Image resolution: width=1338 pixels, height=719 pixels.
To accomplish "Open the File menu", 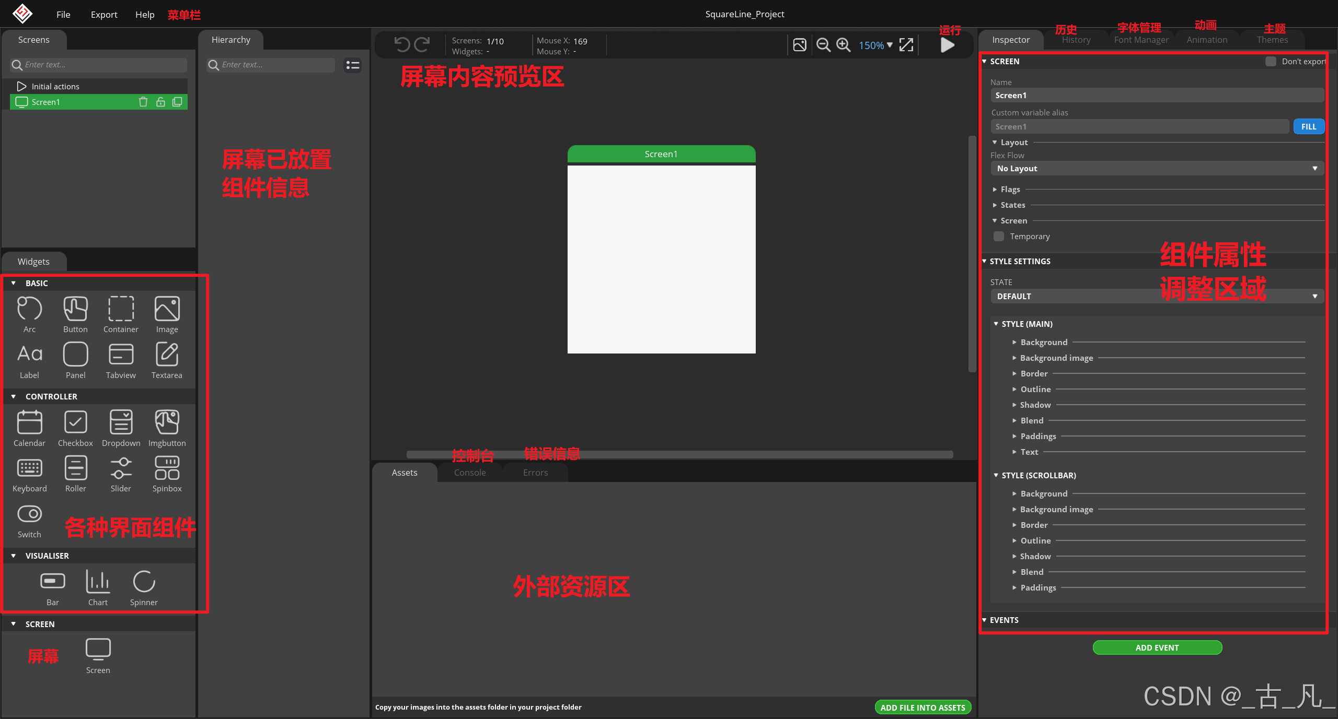I will [x=63, y=14].
